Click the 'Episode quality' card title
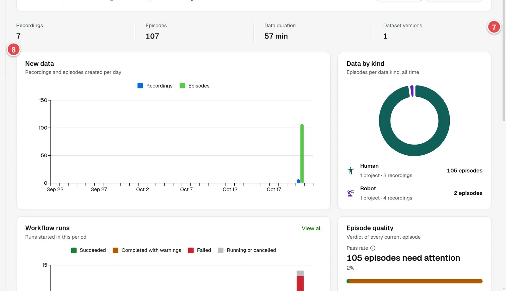This screenshot has height=291, width=506. (x=370, y=228)
